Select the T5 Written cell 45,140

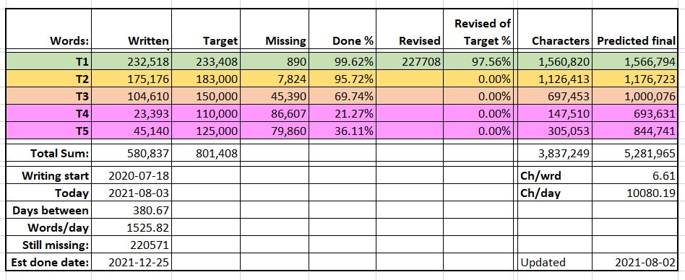tap(131, 131)
